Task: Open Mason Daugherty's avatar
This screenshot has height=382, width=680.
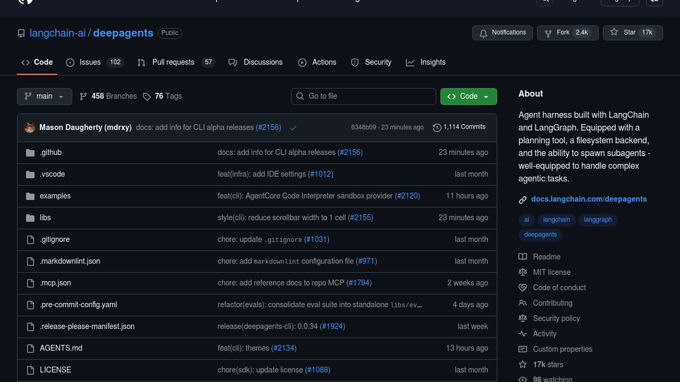Action: [x=30, y=127]
